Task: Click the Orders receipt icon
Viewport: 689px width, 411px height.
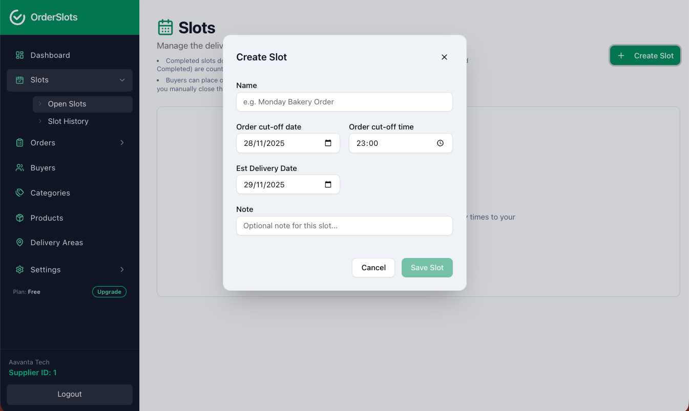Action: [x=19, y=142]
